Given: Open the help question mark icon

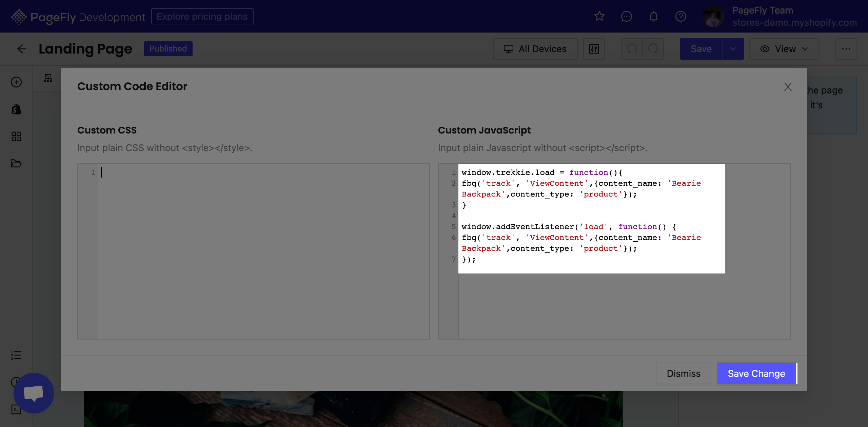Looking at the screenshot, I should [x=680, y=16].
